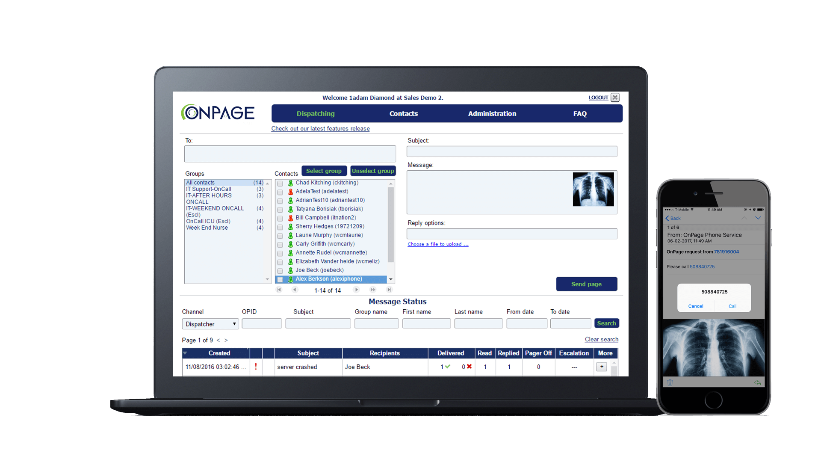821x462 pixels.
Task: Go to next results page with >
Action: [226, 340]
